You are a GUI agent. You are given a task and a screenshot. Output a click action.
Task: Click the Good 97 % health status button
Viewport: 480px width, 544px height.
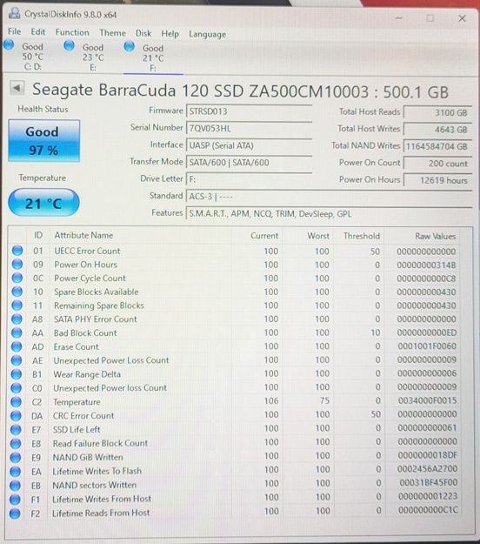[x=44, y=141]
